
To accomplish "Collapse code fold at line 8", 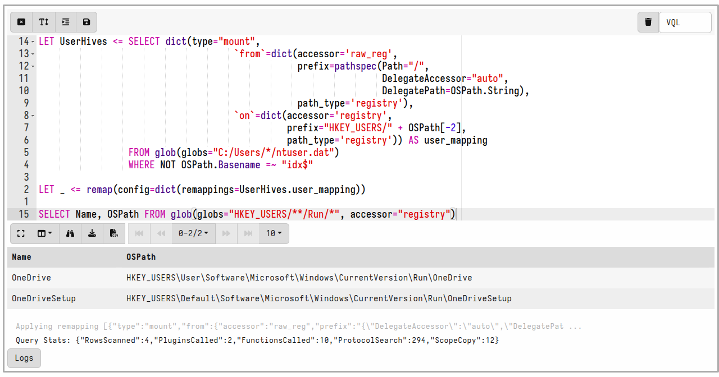I will [x=33, y=116].
